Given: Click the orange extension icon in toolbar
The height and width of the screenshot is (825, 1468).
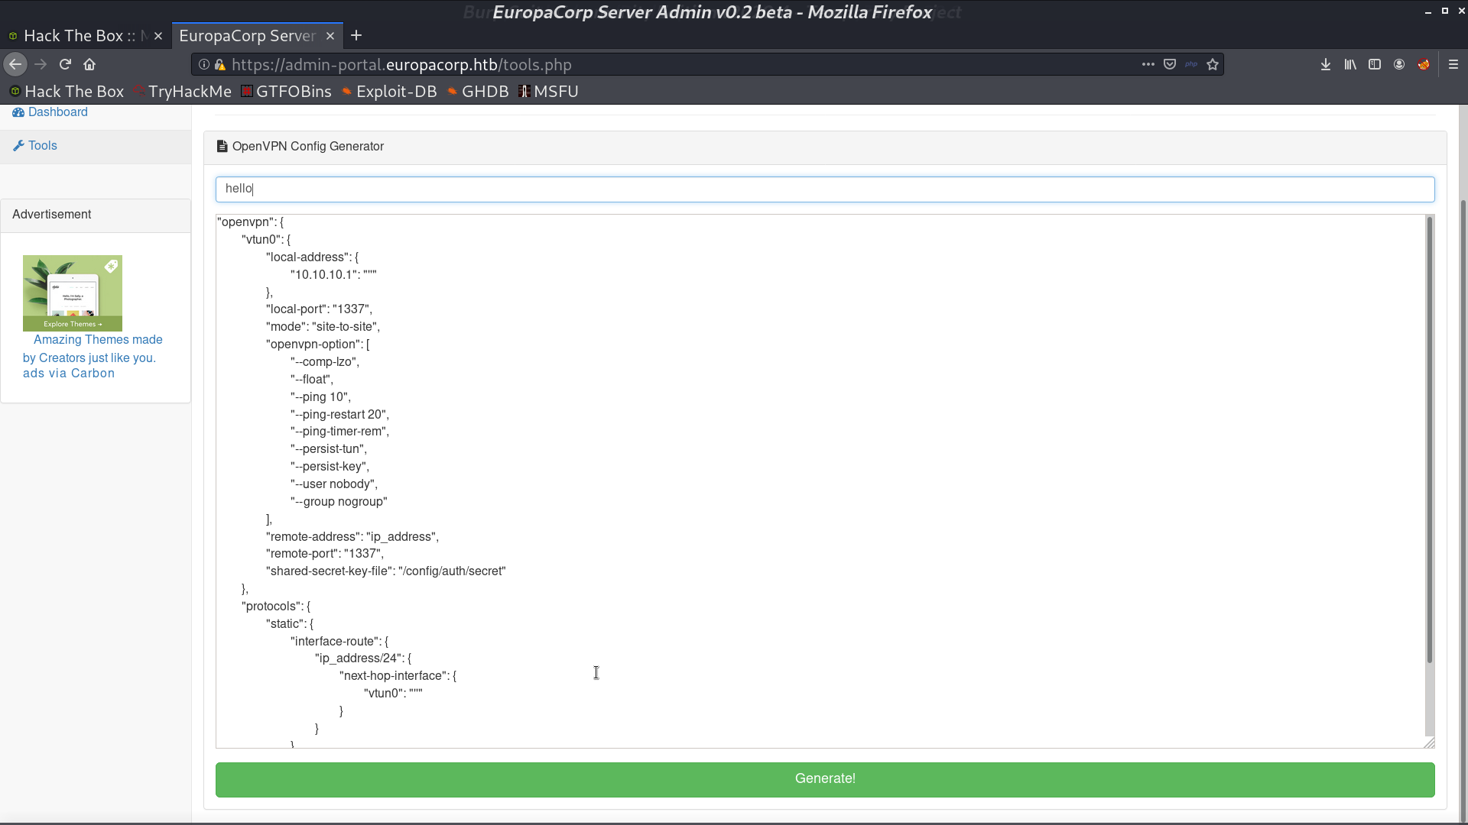Looking at the screenshot, I should coord(1424,65).
